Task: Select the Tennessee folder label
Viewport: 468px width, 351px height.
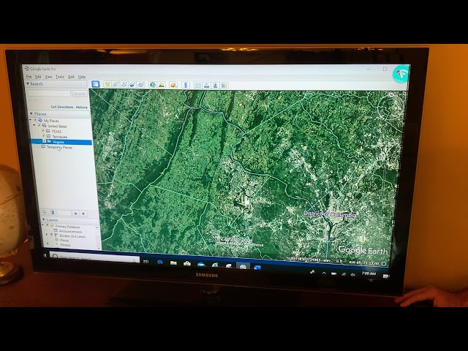Action: coord(60,137)
